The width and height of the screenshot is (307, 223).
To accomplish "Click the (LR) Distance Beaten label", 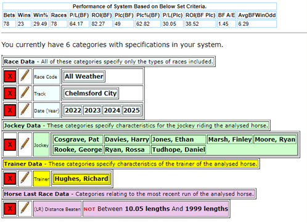I will point(57,209).
